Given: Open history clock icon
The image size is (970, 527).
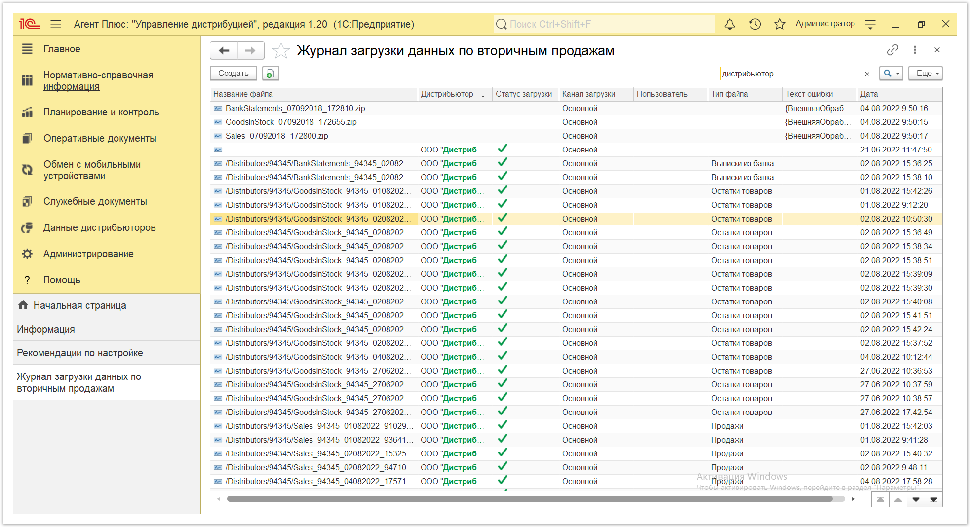Looking at the screenshot, I should tap(755, 24).
